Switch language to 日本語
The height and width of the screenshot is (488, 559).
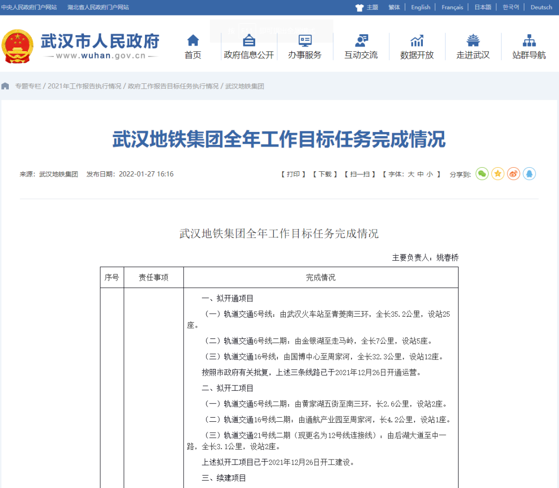[x=483, y=7]
